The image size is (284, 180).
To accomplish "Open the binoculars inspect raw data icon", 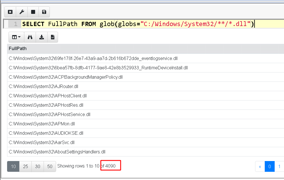I will point(30,37).
